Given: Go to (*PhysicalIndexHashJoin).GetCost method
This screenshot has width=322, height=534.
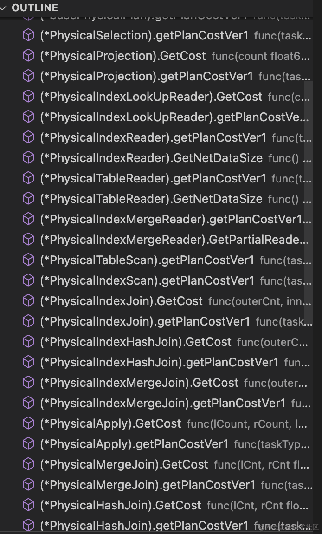Looking at the screenshot, I should [x=135, y=342].
